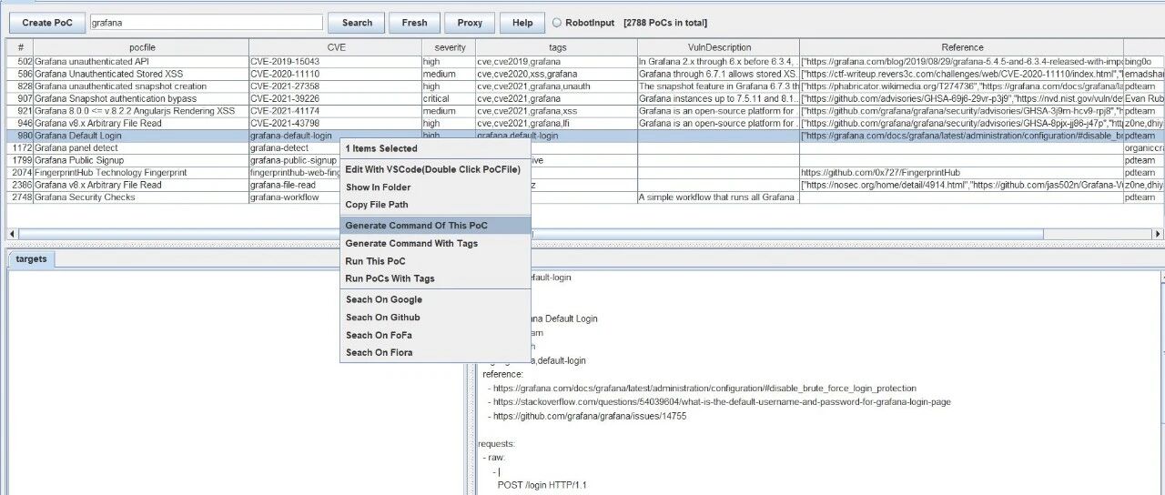This screenshot has width=1165, height=495.
Task: Open the Help button
Action: click(x=522, y=23)
